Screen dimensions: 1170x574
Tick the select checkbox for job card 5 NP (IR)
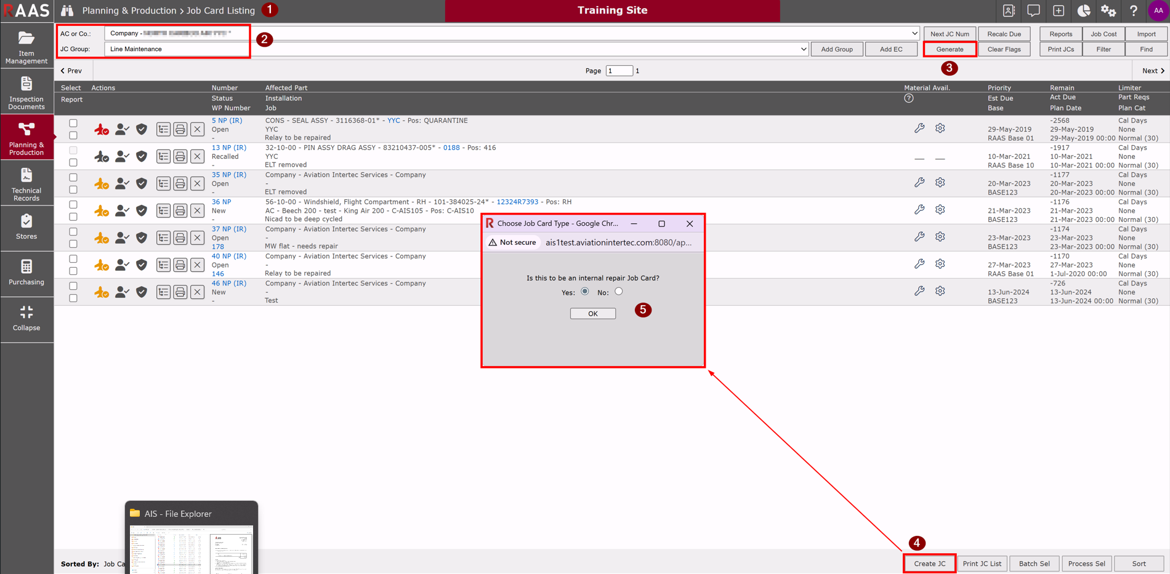point(73,123)
